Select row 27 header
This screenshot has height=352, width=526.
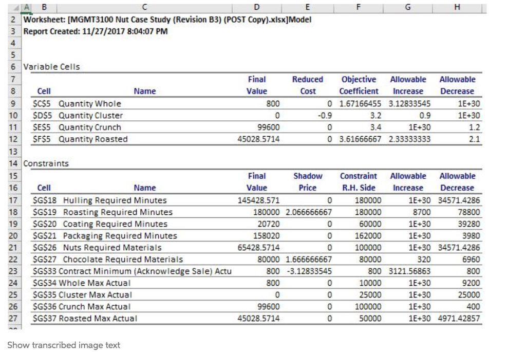(x=13, y=318)
